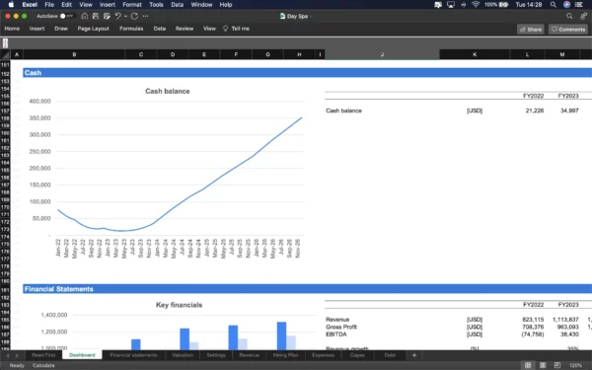Switch to Page Break Preview in status bar
Screen dimensions: 592x370
(557, 365)
